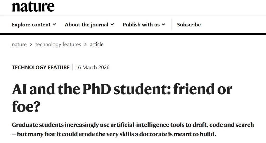Open the About the journal menu

coord(86,25)
